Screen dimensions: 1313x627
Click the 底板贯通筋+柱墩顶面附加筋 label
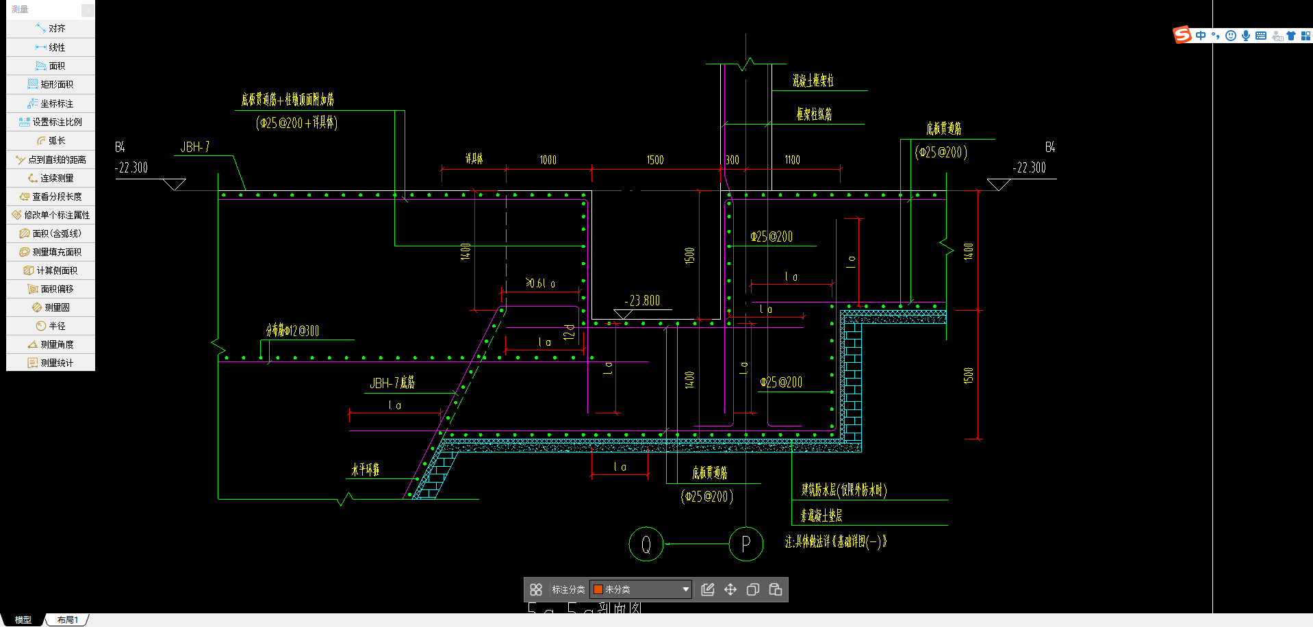(288, 100)
